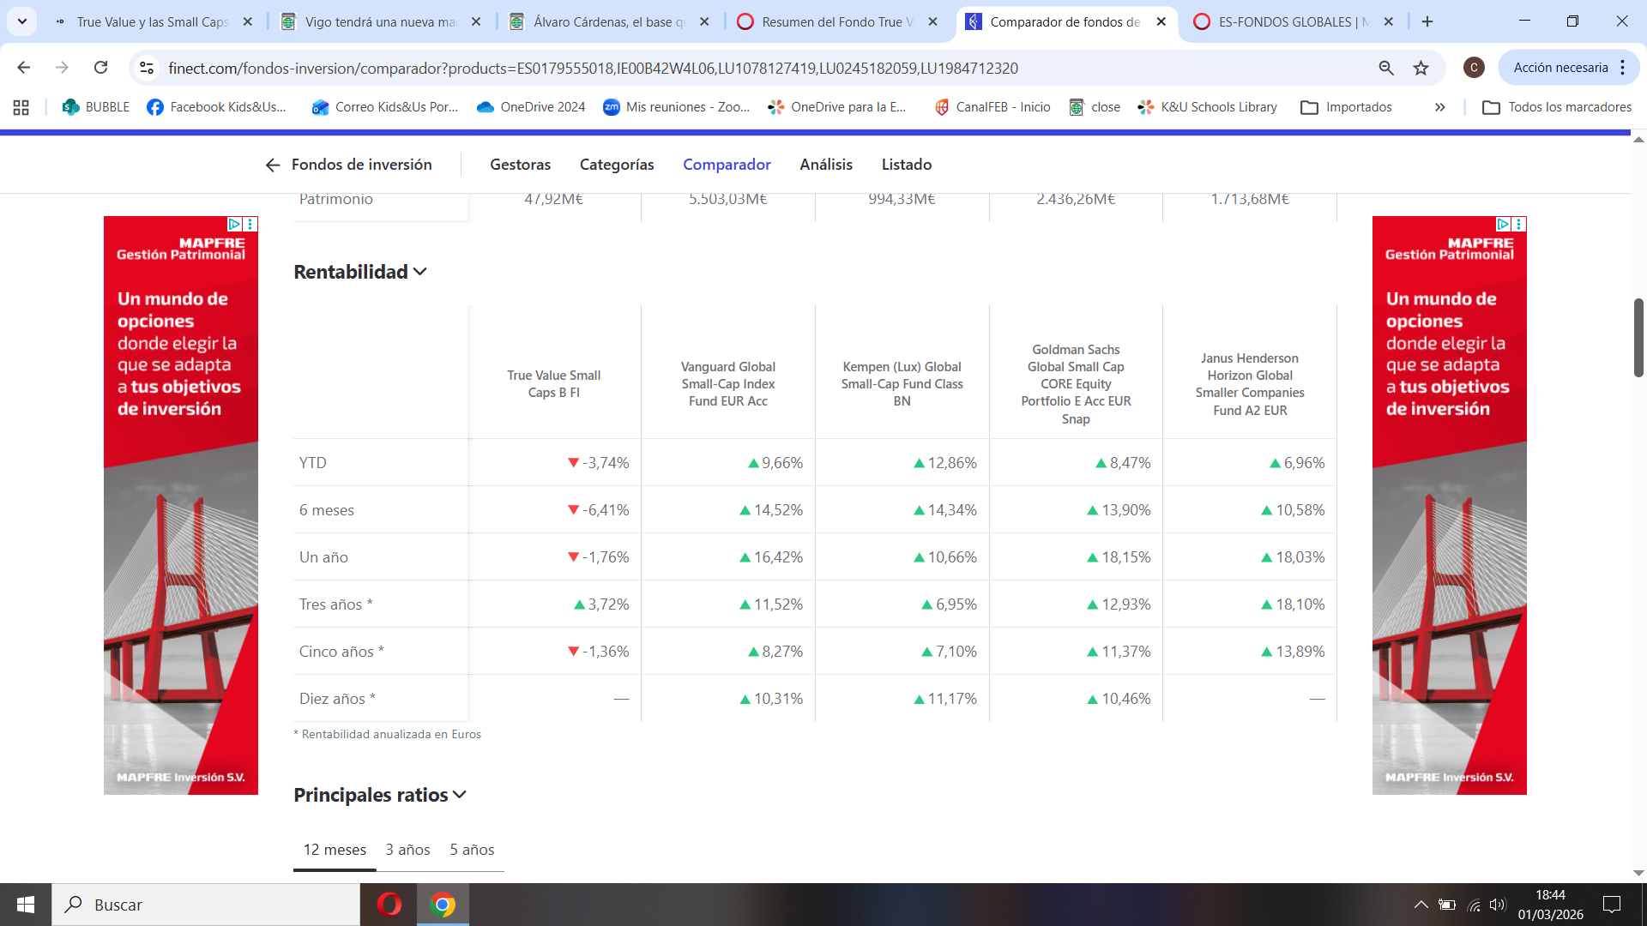Viewport: 1647px width, 926px height.
Task: Open the Chrome apps grid icon
Action: (x=21, y=107)
